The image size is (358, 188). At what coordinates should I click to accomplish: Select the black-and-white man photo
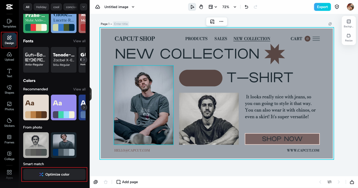209,119
